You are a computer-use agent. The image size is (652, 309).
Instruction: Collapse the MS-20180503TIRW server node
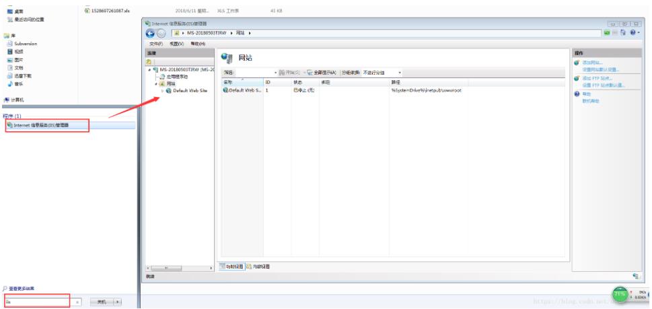click(x=149, y=70)
